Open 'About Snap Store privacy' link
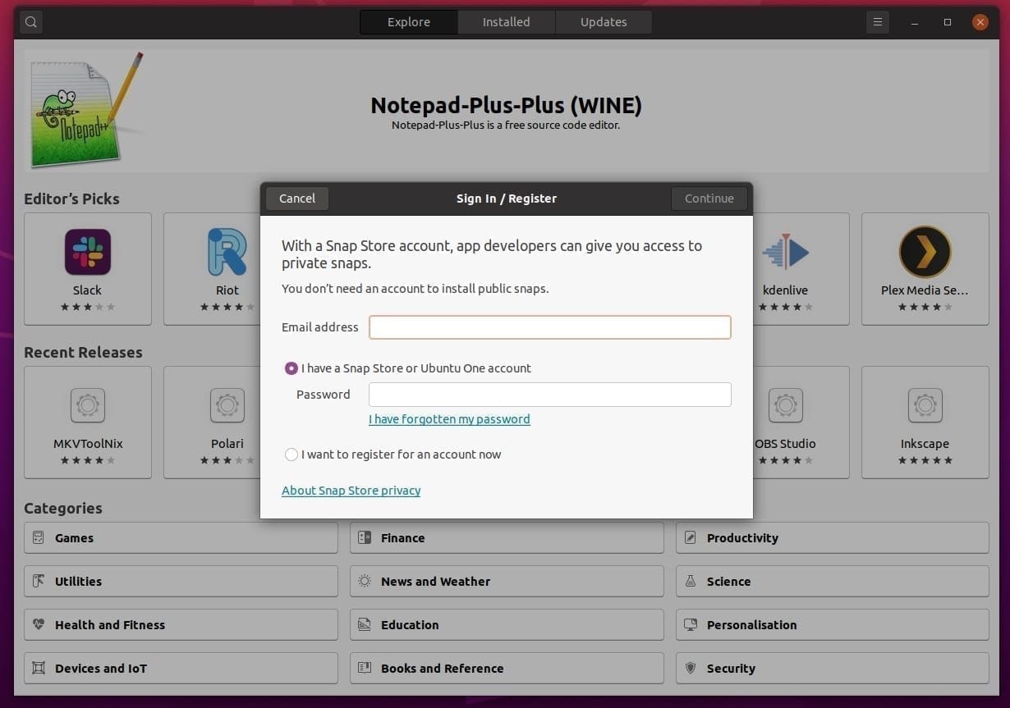 click(x=351, y=491)
